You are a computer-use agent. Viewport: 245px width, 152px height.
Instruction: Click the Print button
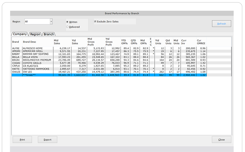tap(22, 140)
